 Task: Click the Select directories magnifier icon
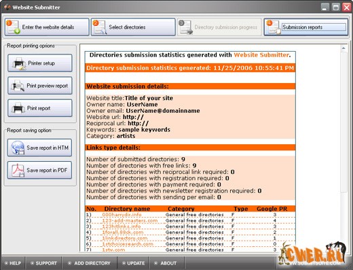point(100,27)
